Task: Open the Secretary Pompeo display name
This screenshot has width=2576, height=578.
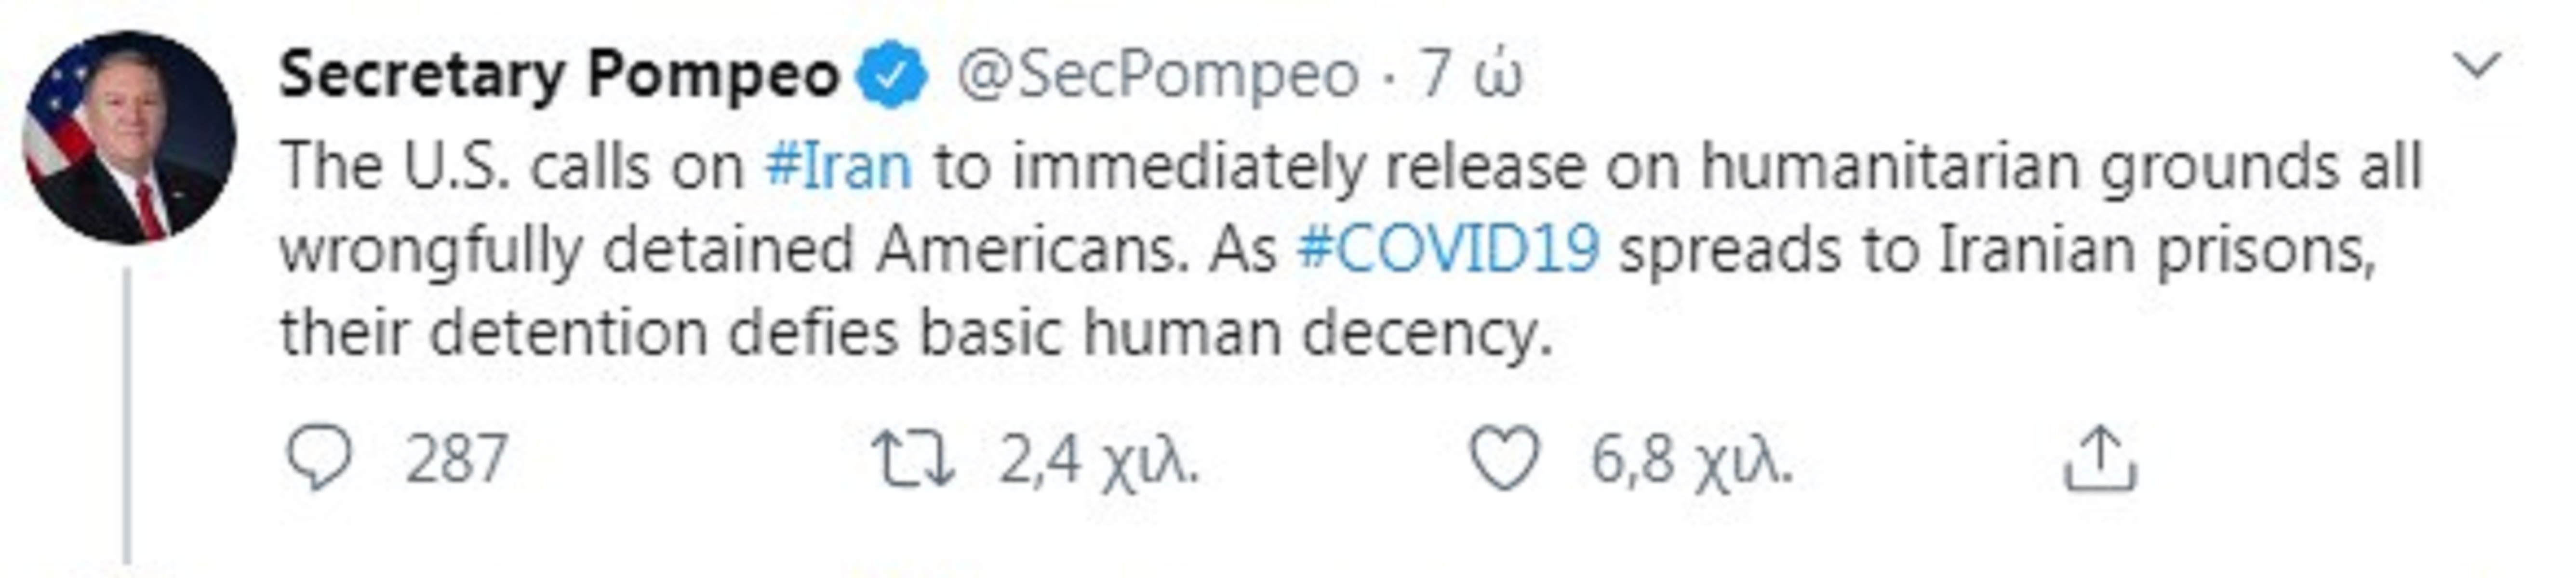Action: 560,75
